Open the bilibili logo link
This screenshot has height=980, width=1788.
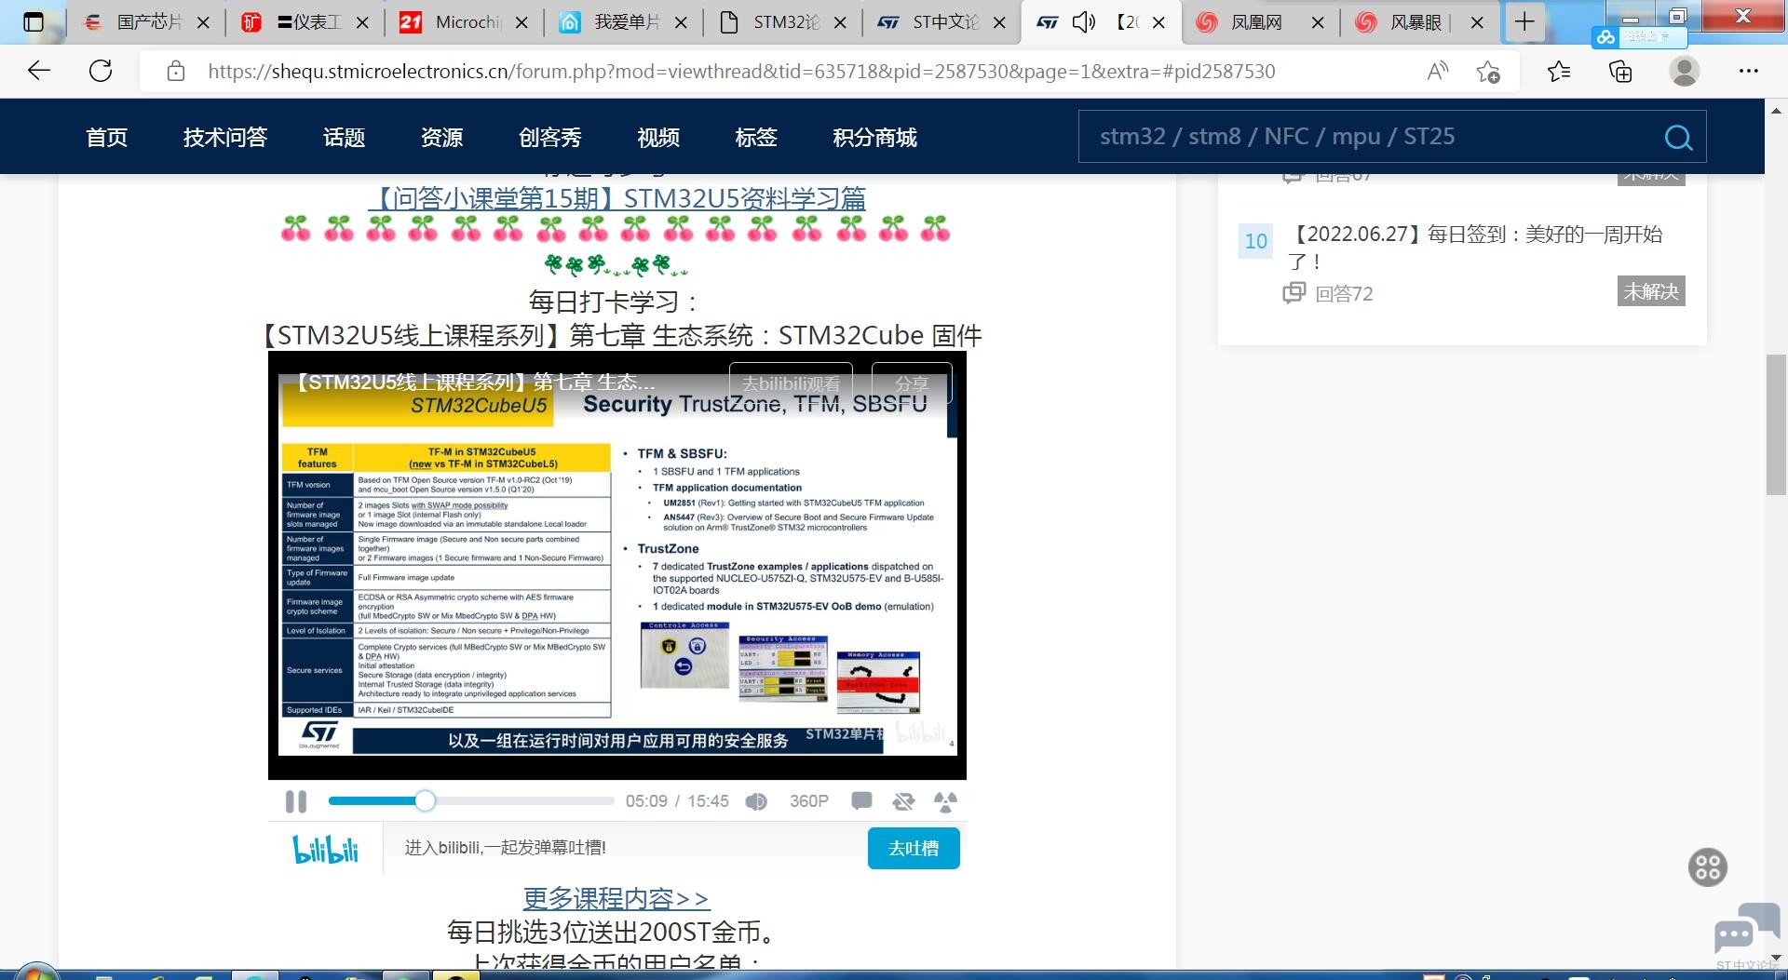[325, 849]
